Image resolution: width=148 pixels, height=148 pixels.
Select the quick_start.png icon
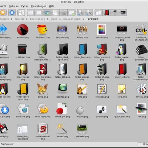click(122, 109)
